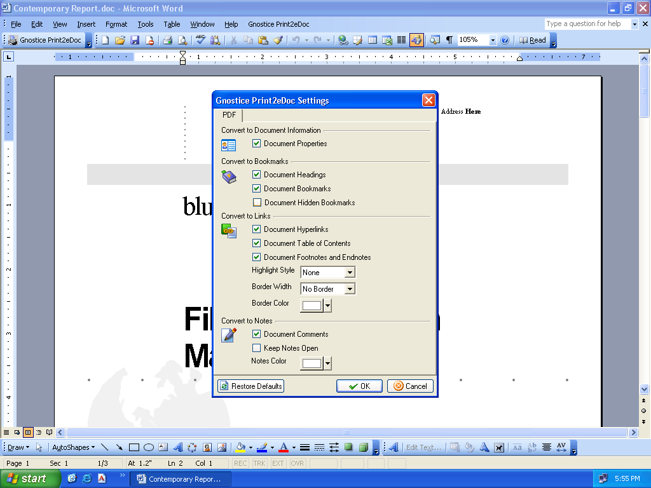Insert WordArt from the Drawing toolbar
Image resolution: width=651 pixels, height=488 pixels.
(178, 447)
